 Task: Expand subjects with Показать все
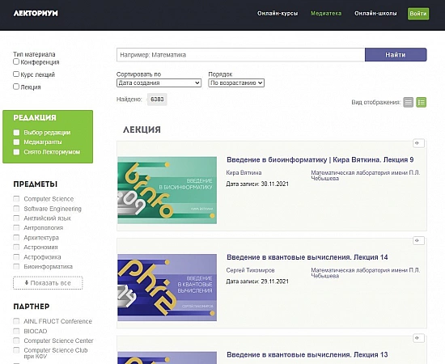tap(48, 283)
